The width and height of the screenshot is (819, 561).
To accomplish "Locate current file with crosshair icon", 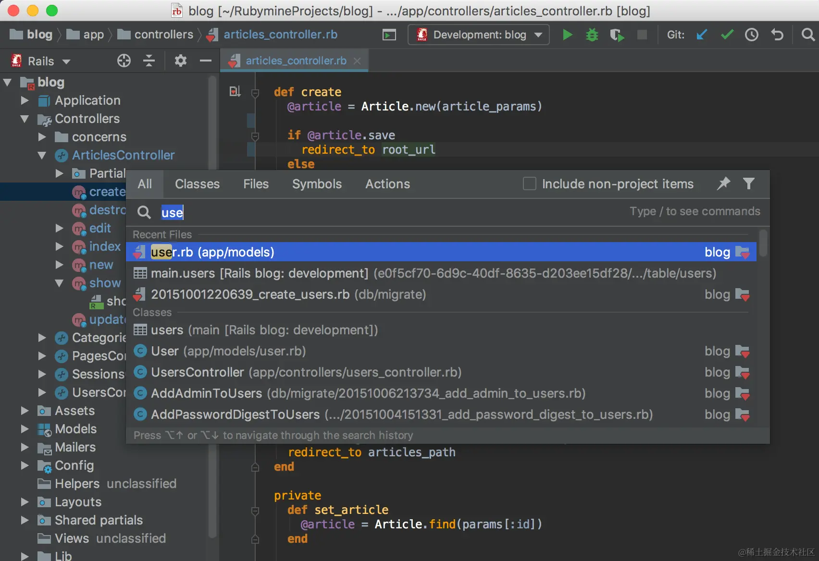I will (124, 61).
